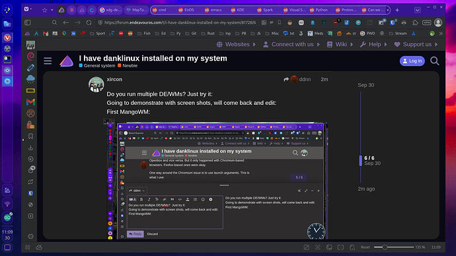
Task: Click xircon's avatar image
Action: [96, 84]
